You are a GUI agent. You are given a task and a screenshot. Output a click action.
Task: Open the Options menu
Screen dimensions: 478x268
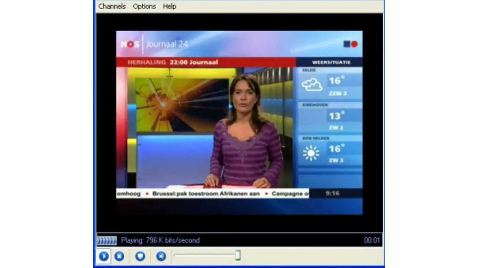[x=144, y=6]
